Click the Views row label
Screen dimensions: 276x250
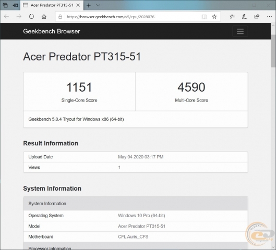coord(34,167)
